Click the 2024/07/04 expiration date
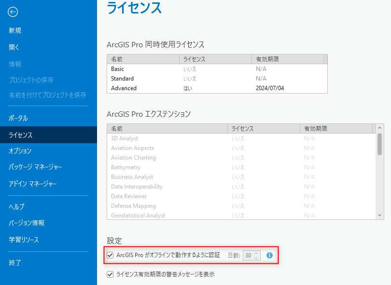 pos(270,88)
